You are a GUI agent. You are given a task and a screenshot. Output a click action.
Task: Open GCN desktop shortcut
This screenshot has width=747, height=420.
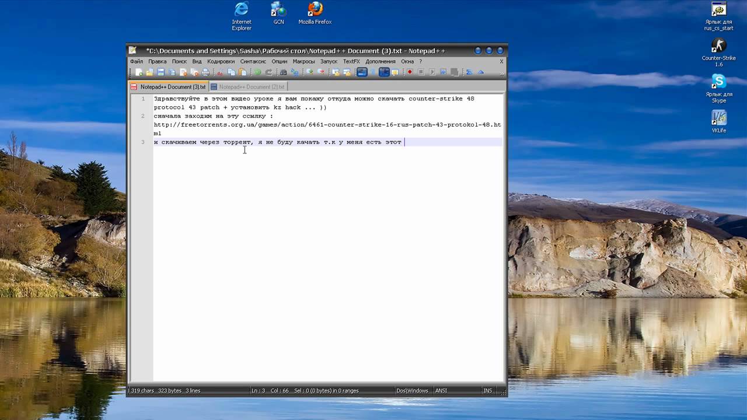coord(279,13)
